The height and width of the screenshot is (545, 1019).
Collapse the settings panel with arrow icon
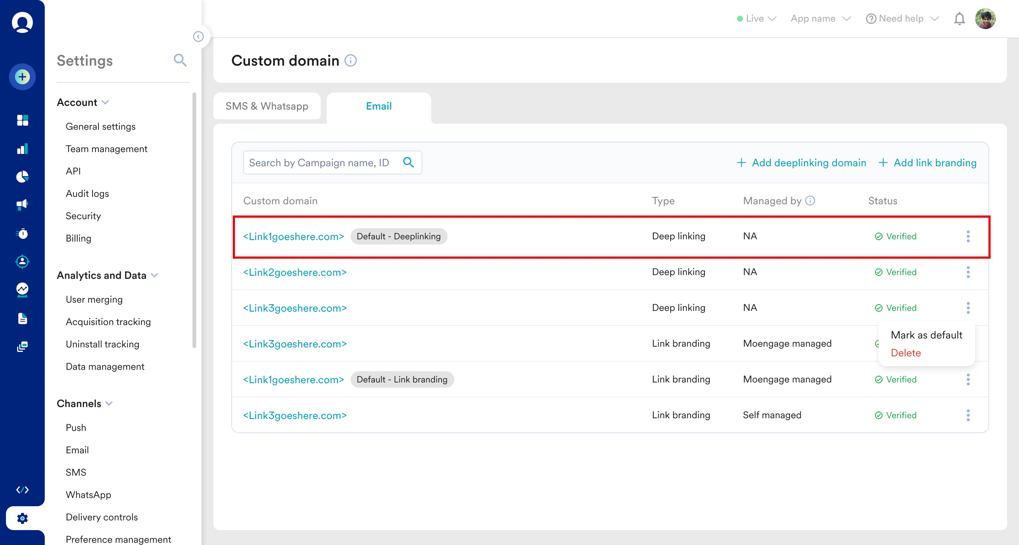click(198, 37)
